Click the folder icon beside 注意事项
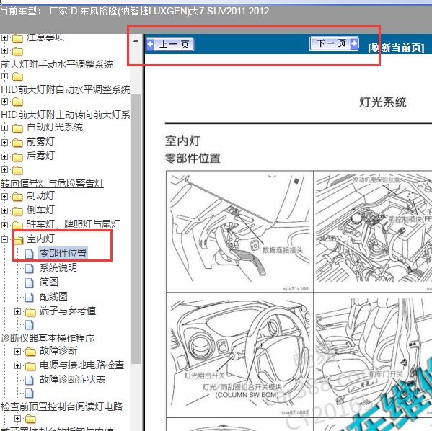 (17, 38)
